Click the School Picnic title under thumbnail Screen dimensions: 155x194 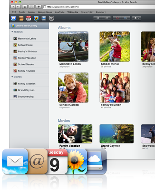(110, 64)
